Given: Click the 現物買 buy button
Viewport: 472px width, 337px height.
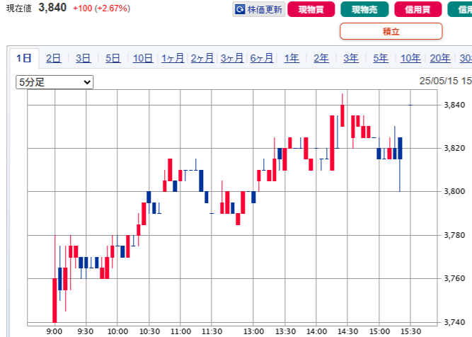Looking at the screenshot, I should point(311,9).
